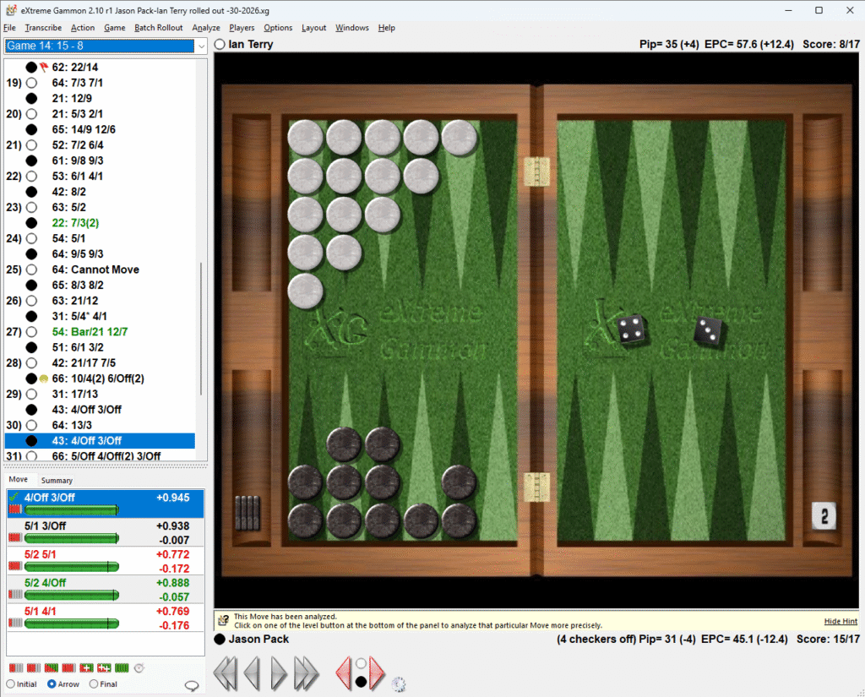Screen dimensions: 865x697
Task: Click the Ian Terry player name
Action: click(250, 44)
